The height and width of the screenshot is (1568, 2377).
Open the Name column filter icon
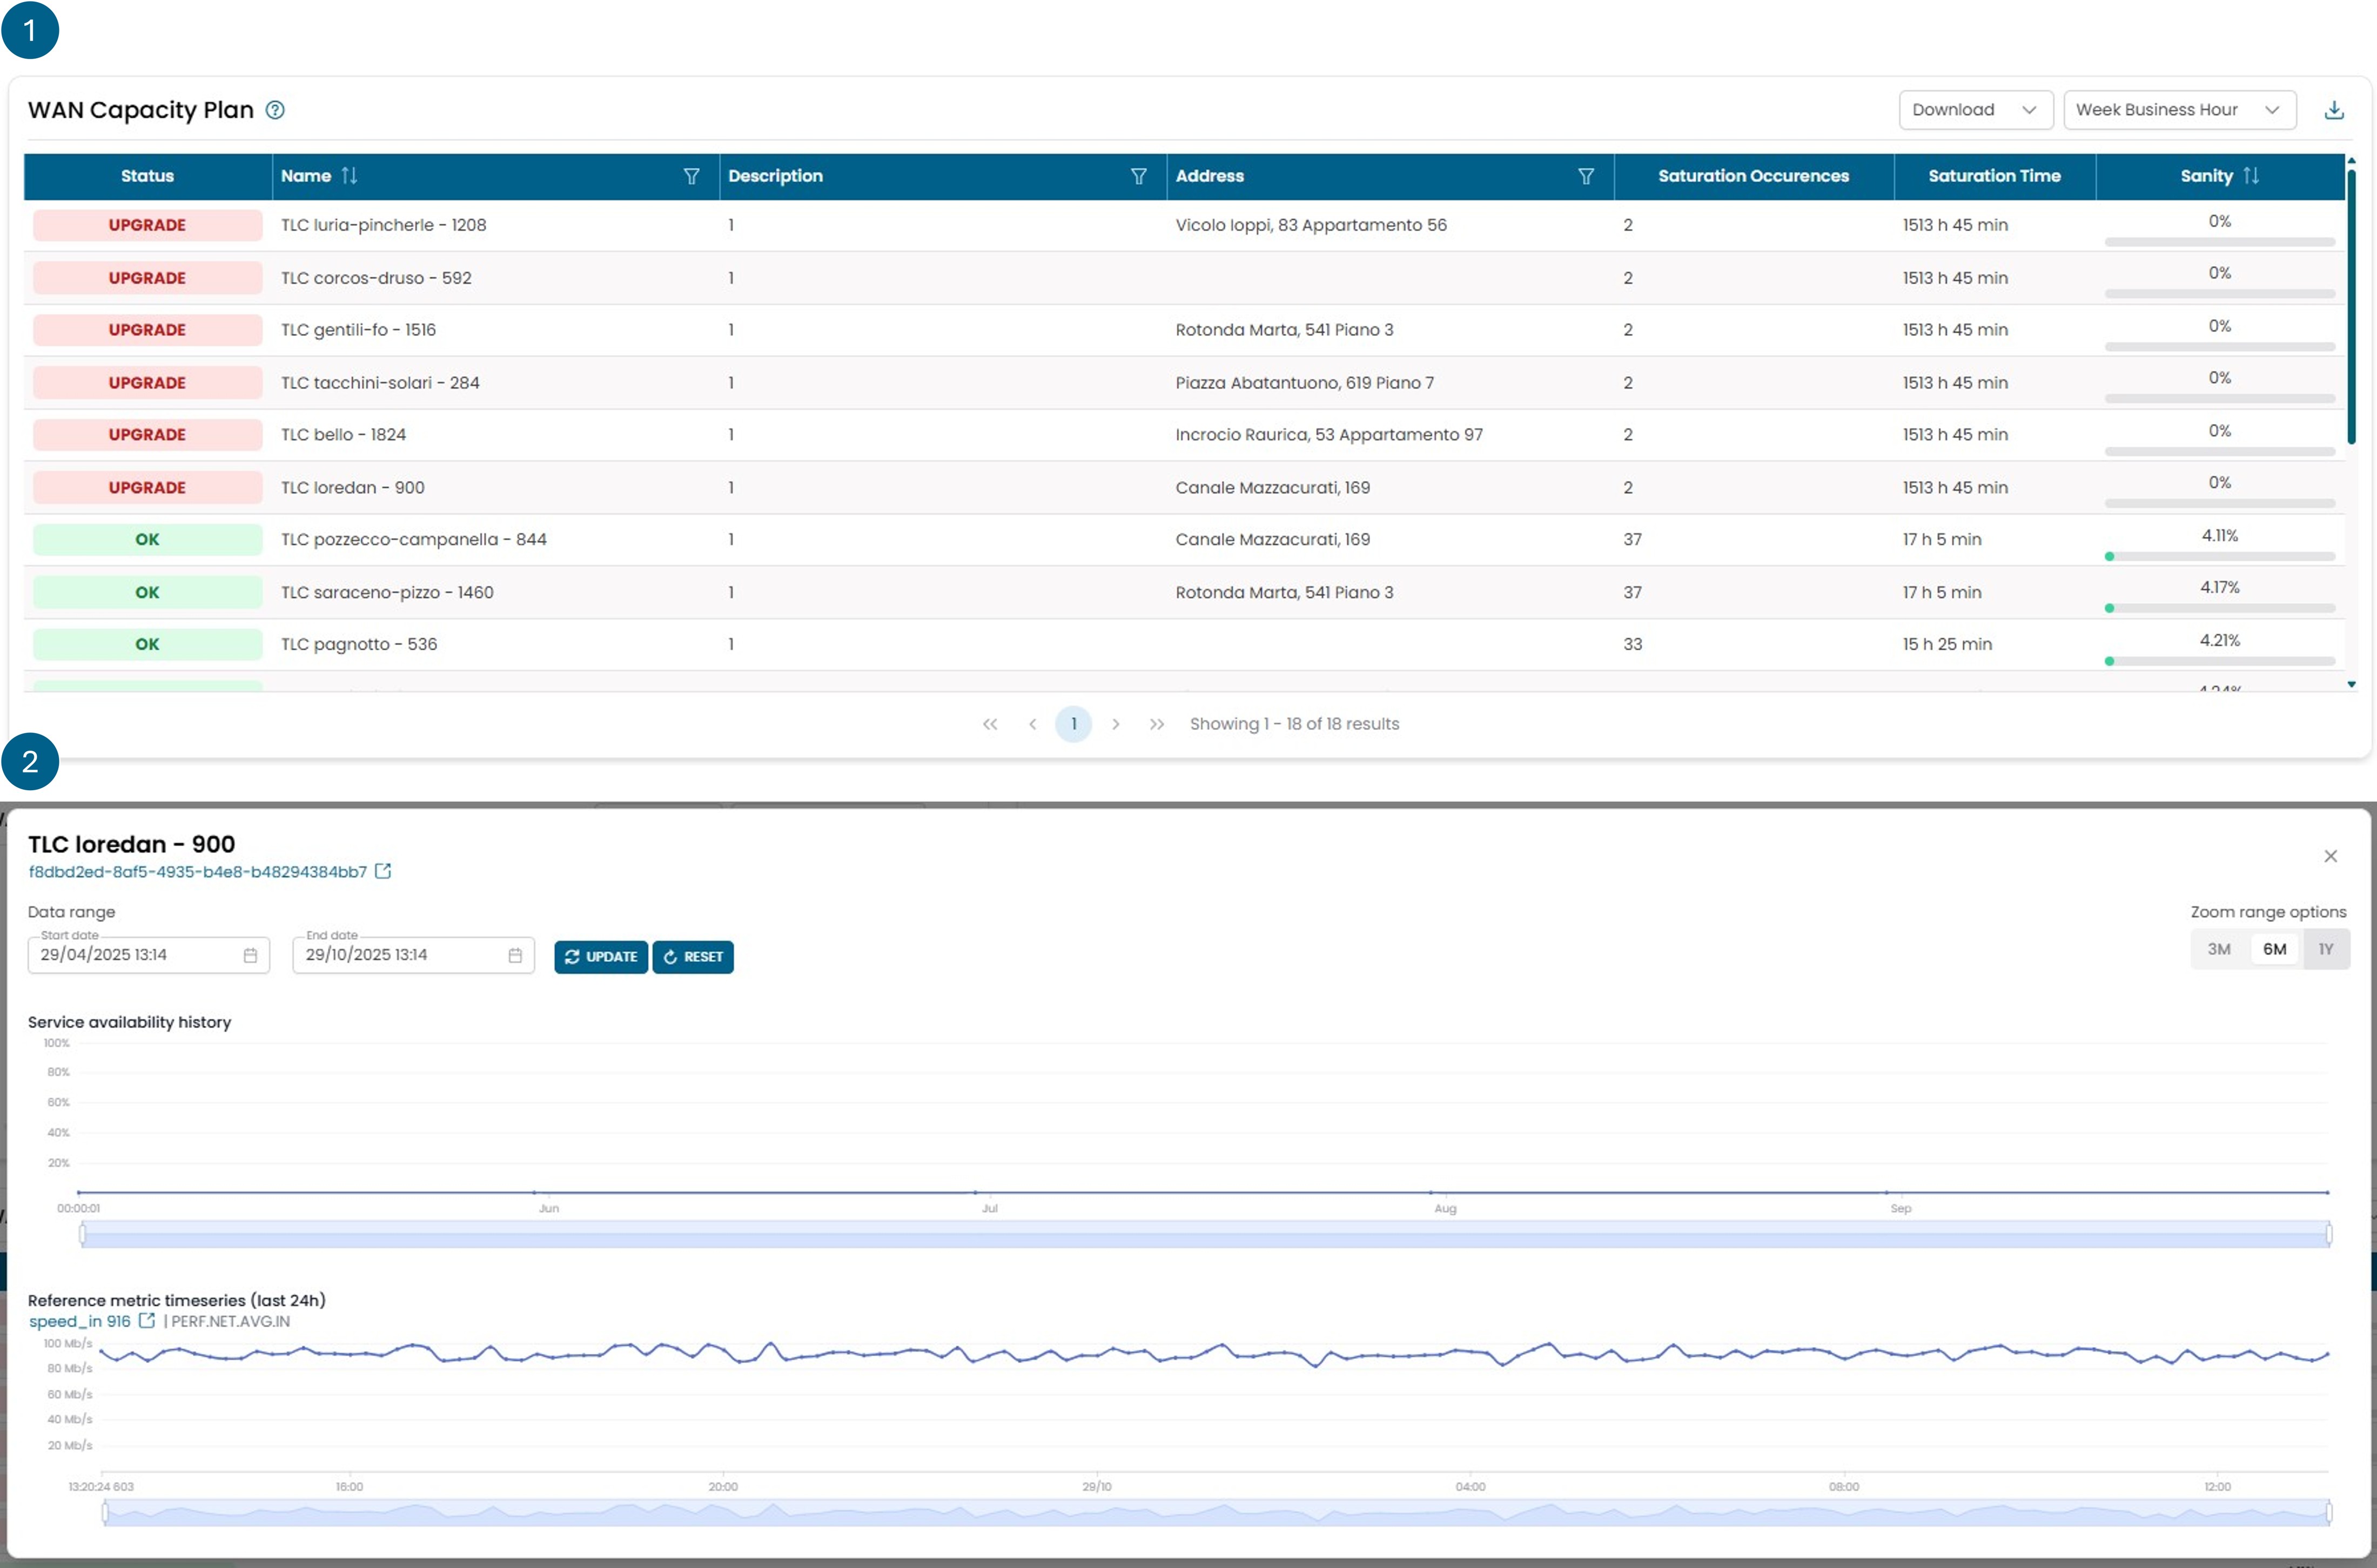(691, 176)
